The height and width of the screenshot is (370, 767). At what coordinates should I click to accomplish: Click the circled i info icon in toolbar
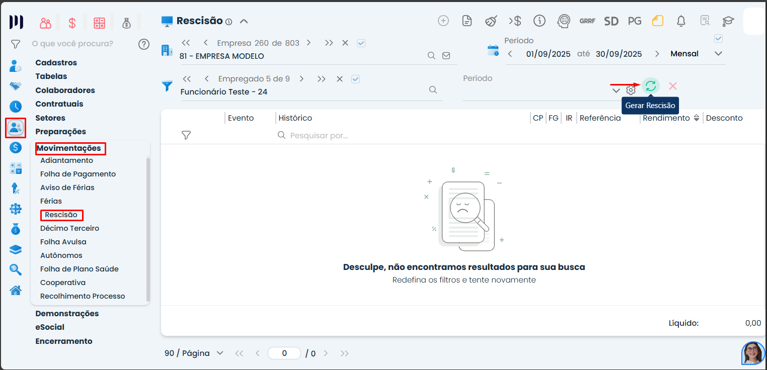[x=540, y=21]
